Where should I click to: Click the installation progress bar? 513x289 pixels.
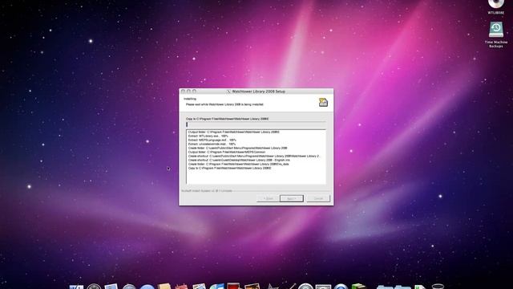(256, 124)
